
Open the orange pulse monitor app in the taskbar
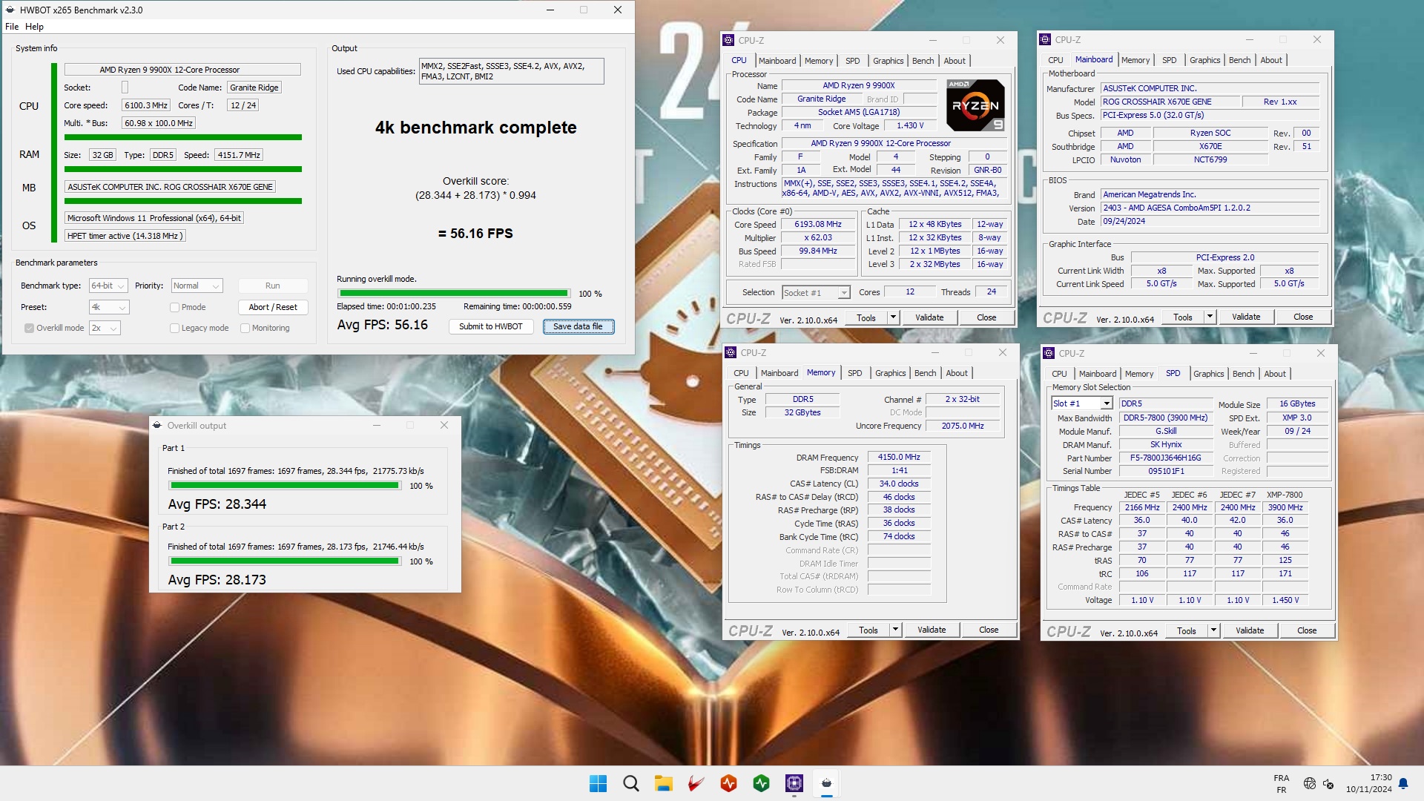[x=728, y=783]
